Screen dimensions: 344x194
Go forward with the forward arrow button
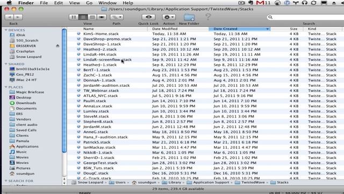point(18,17)
